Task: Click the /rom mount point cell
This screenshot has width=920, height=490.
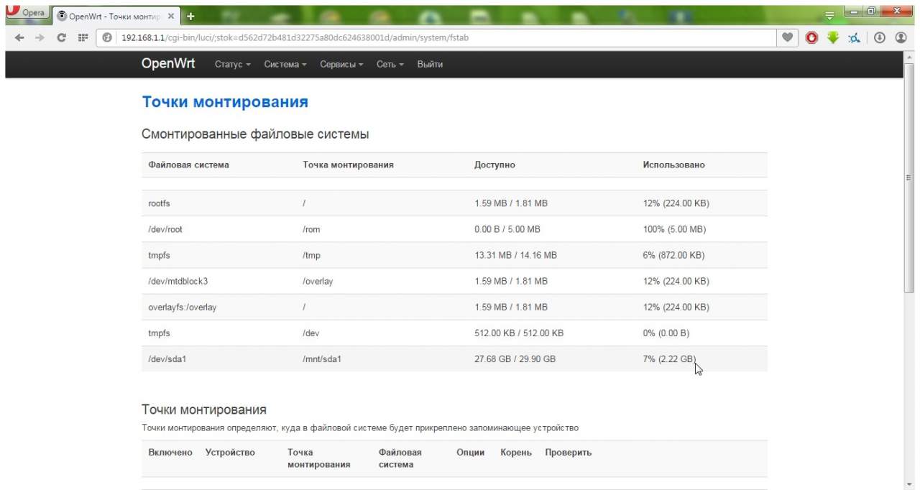Action: pyautogui.click(x=311, y=229)
